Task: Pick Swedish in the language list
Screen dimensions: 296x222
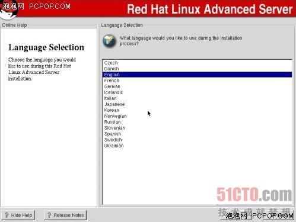Action: (198, 140)
